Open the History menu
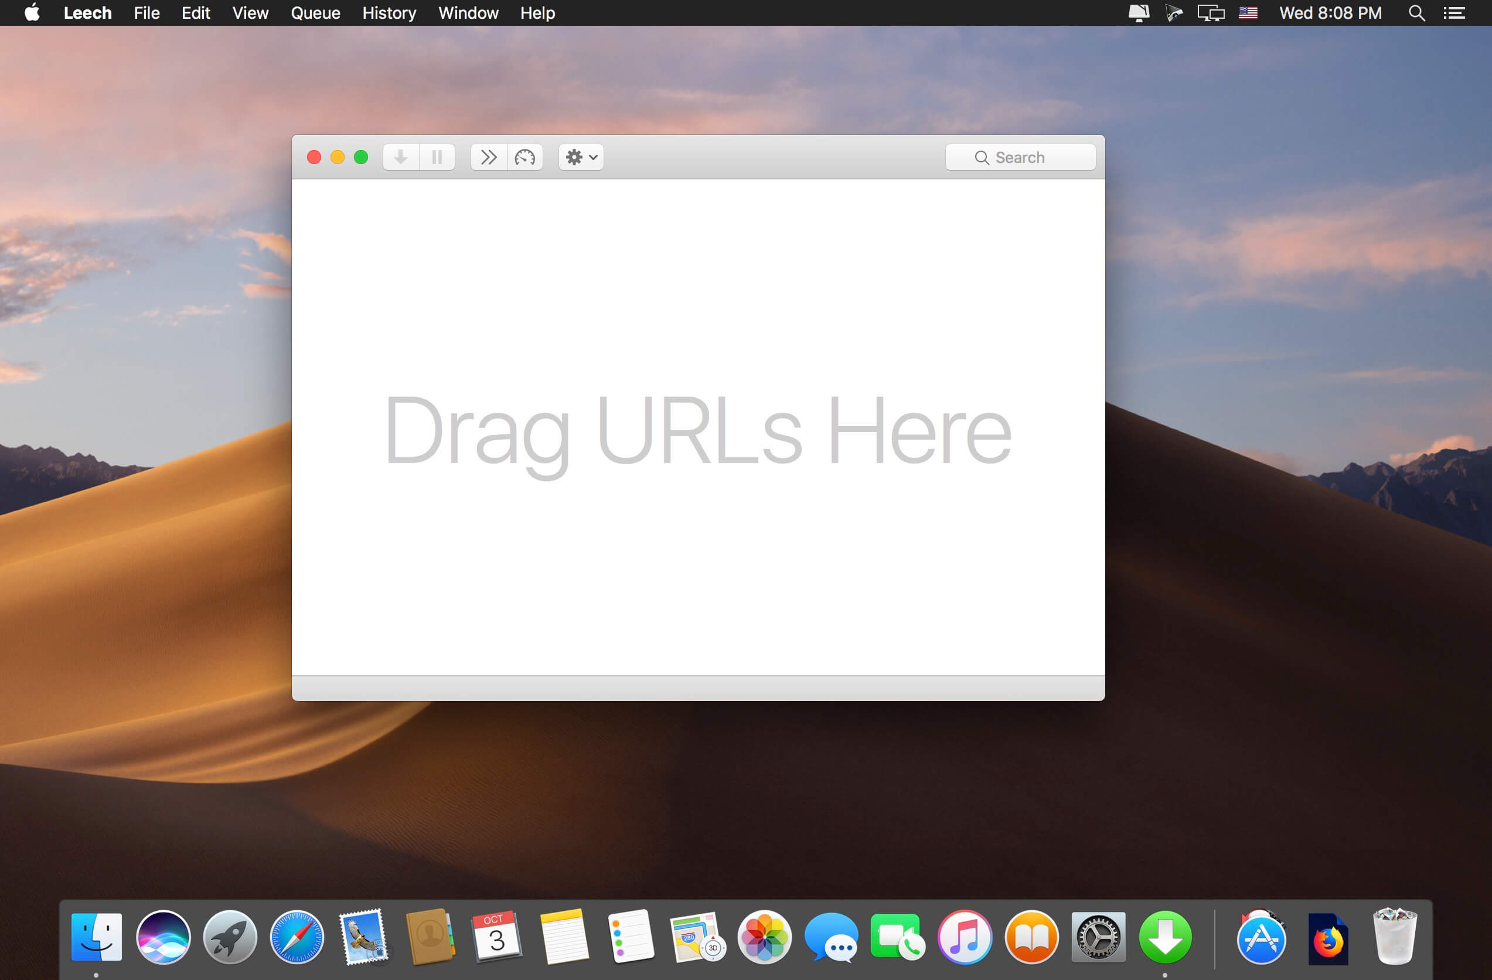 389,12
